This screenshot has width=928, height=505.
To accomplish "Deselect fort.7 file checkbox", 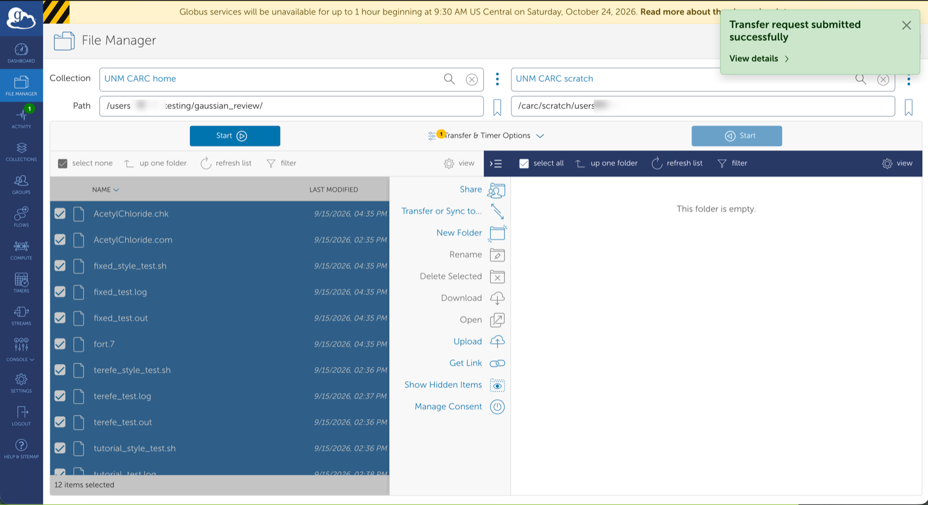I will [60, 344].
